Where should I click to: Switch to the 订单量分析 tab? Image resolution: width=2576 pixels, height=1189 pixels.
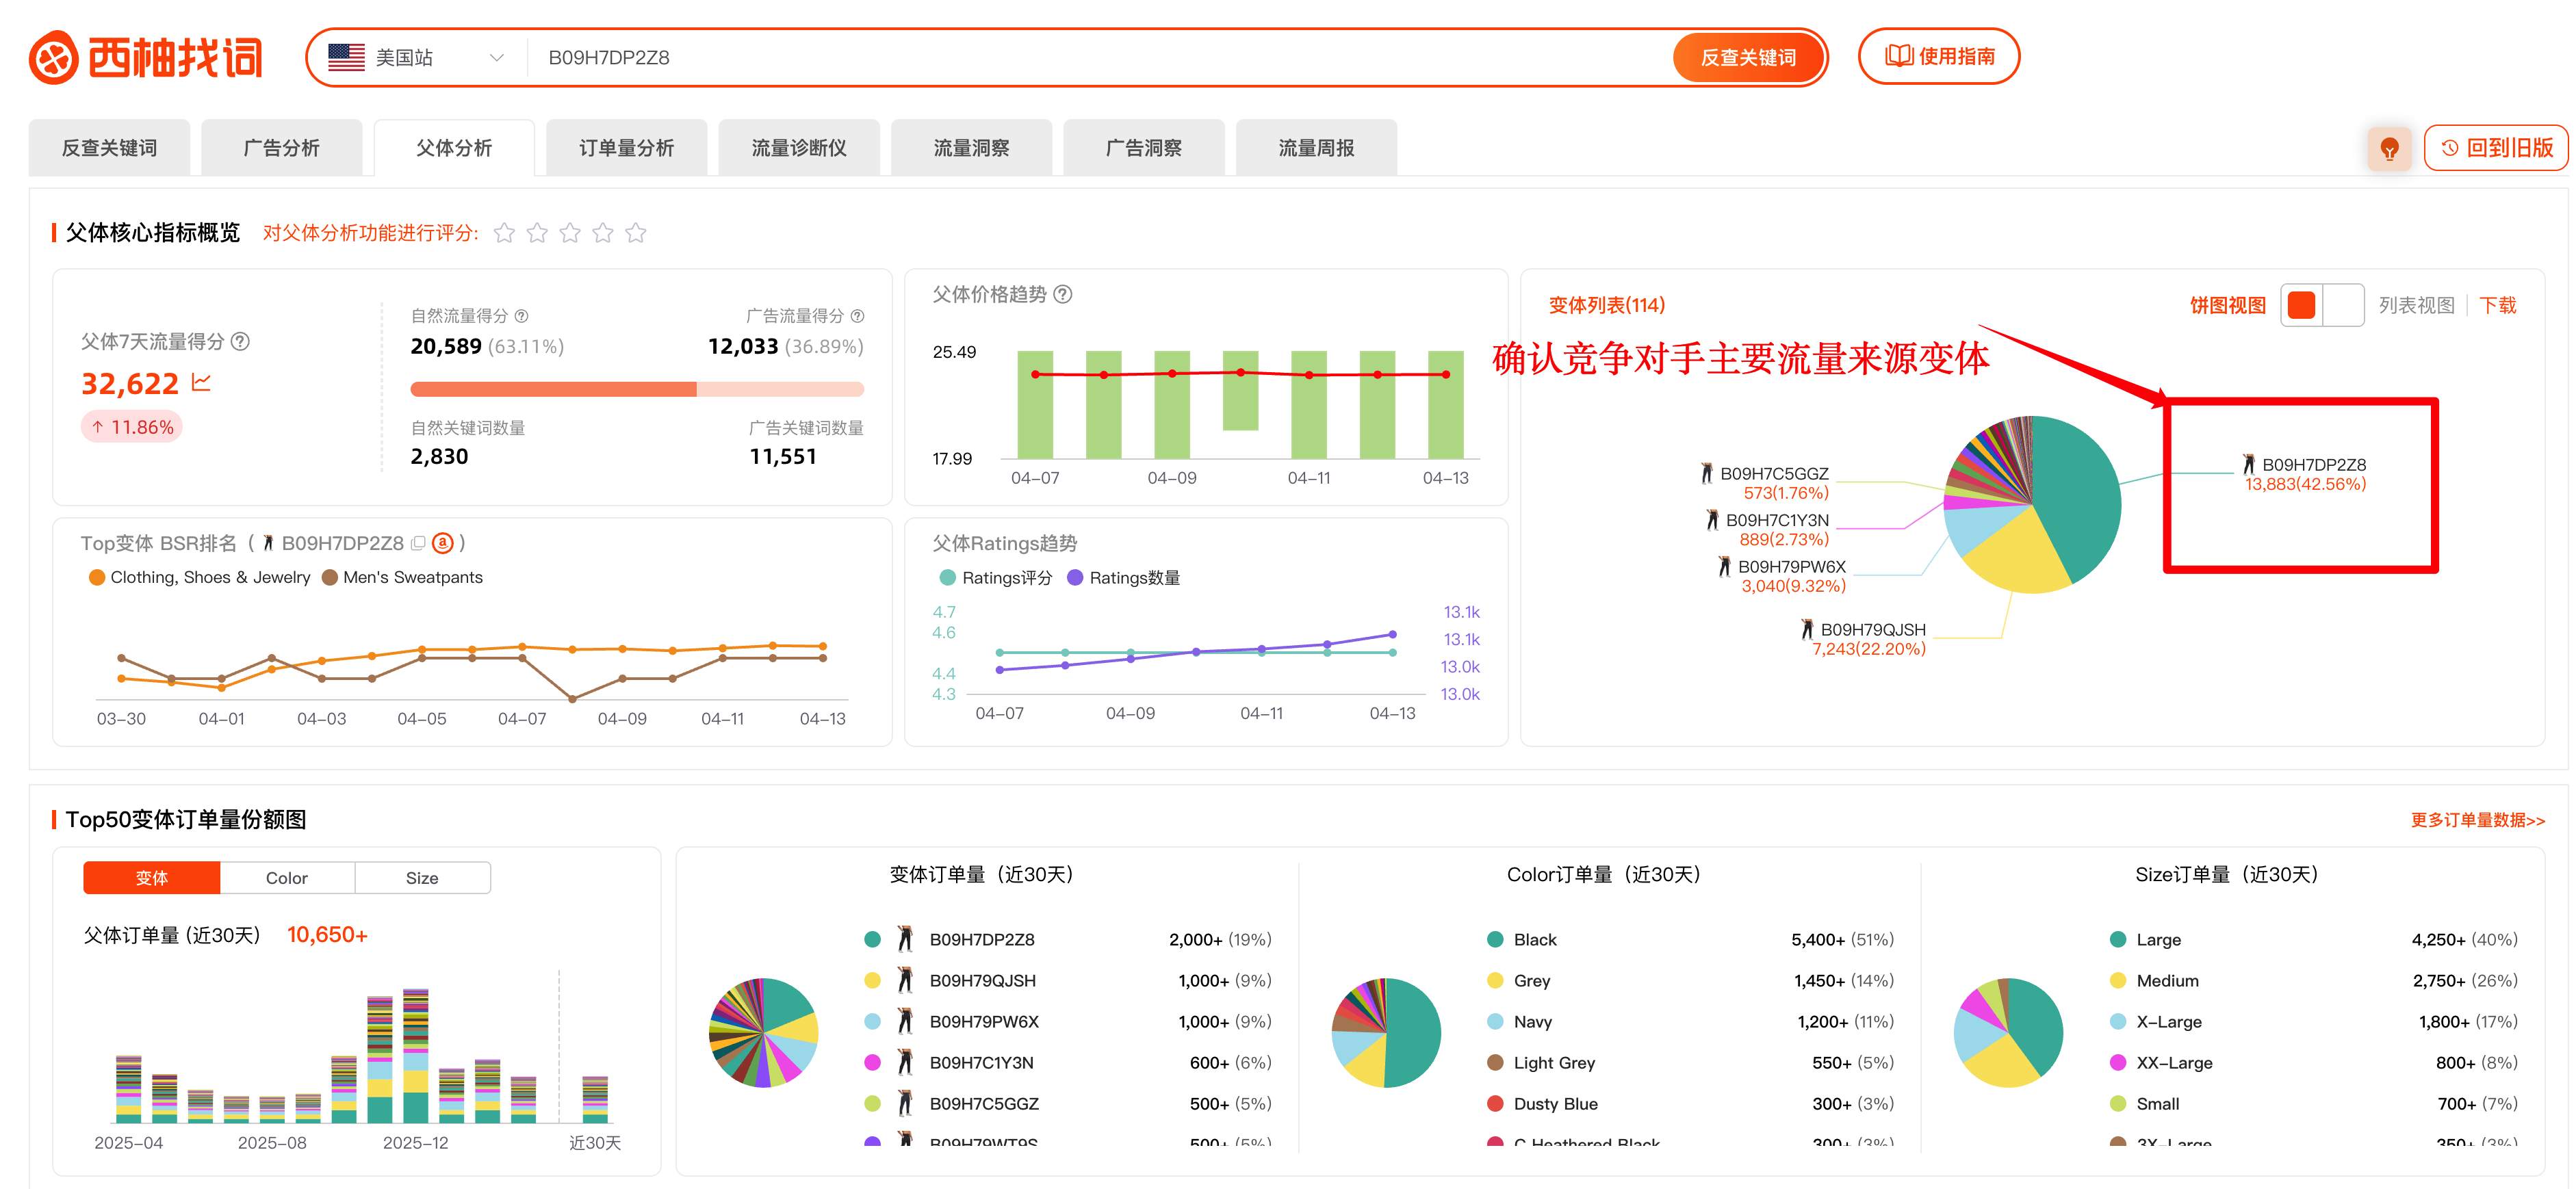tap(627, 147)
